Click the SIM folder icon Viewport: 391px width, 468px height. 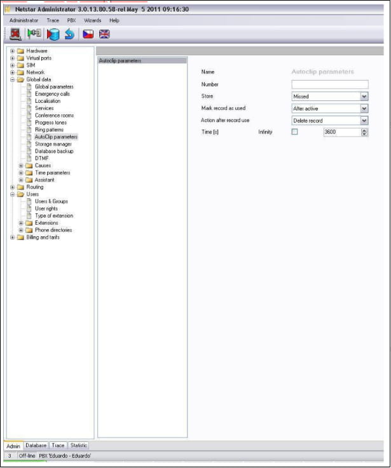click(20, 65)
